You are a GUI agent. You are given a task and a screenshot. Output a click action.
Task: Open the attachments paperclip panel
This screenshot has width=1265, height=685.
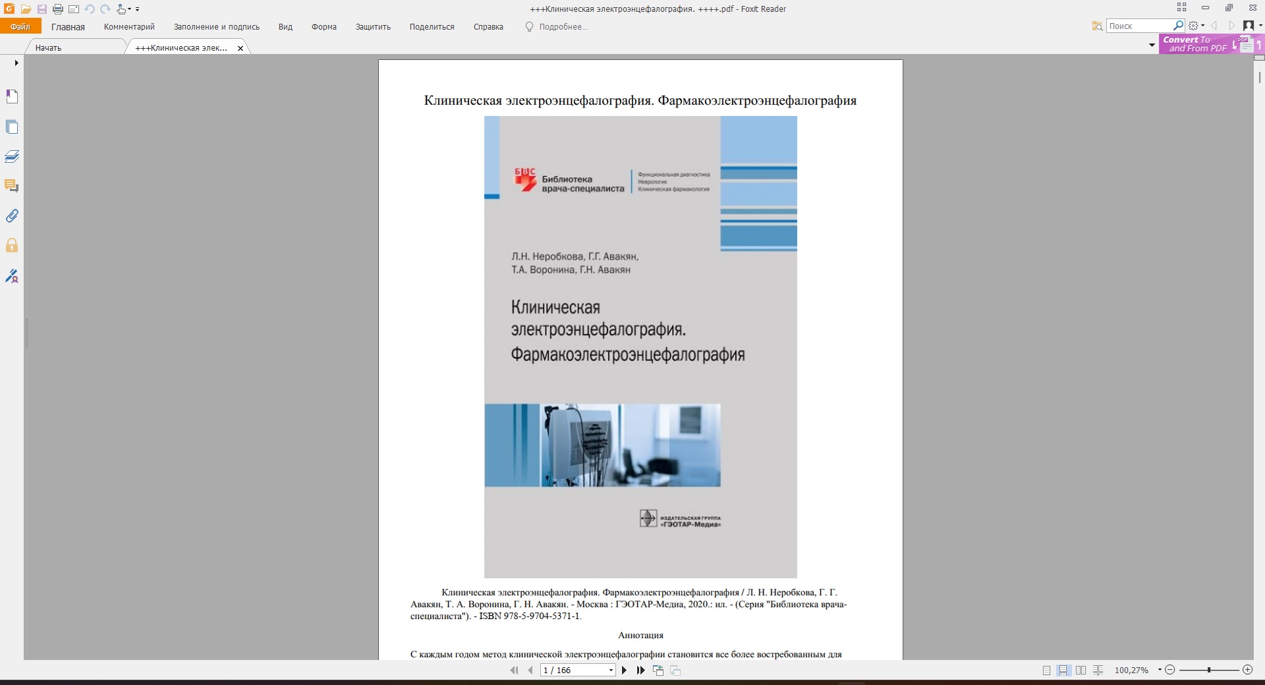12,216
